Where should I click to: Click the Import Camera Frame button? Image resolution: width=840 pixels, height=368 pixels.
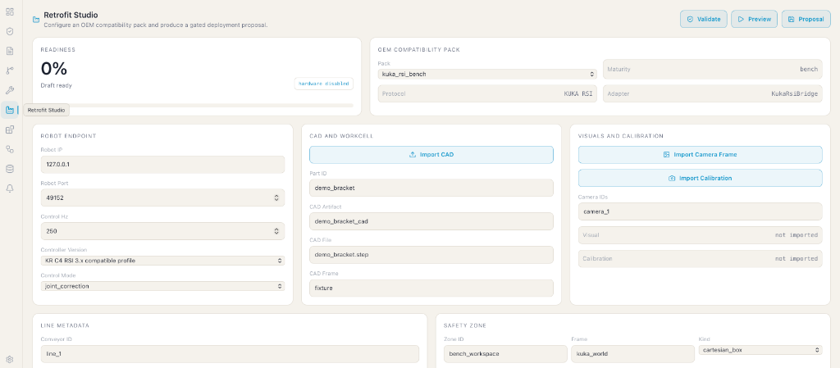(x=701, y=155)
